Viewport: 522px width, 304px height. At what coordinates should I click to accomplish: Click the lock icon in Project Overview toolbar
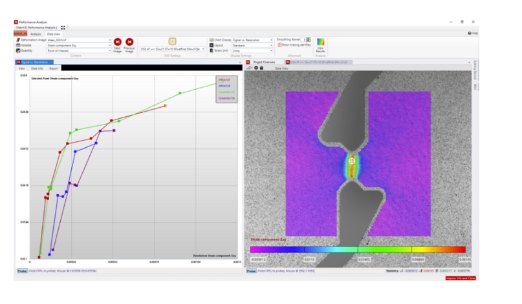tap(261, 68)
